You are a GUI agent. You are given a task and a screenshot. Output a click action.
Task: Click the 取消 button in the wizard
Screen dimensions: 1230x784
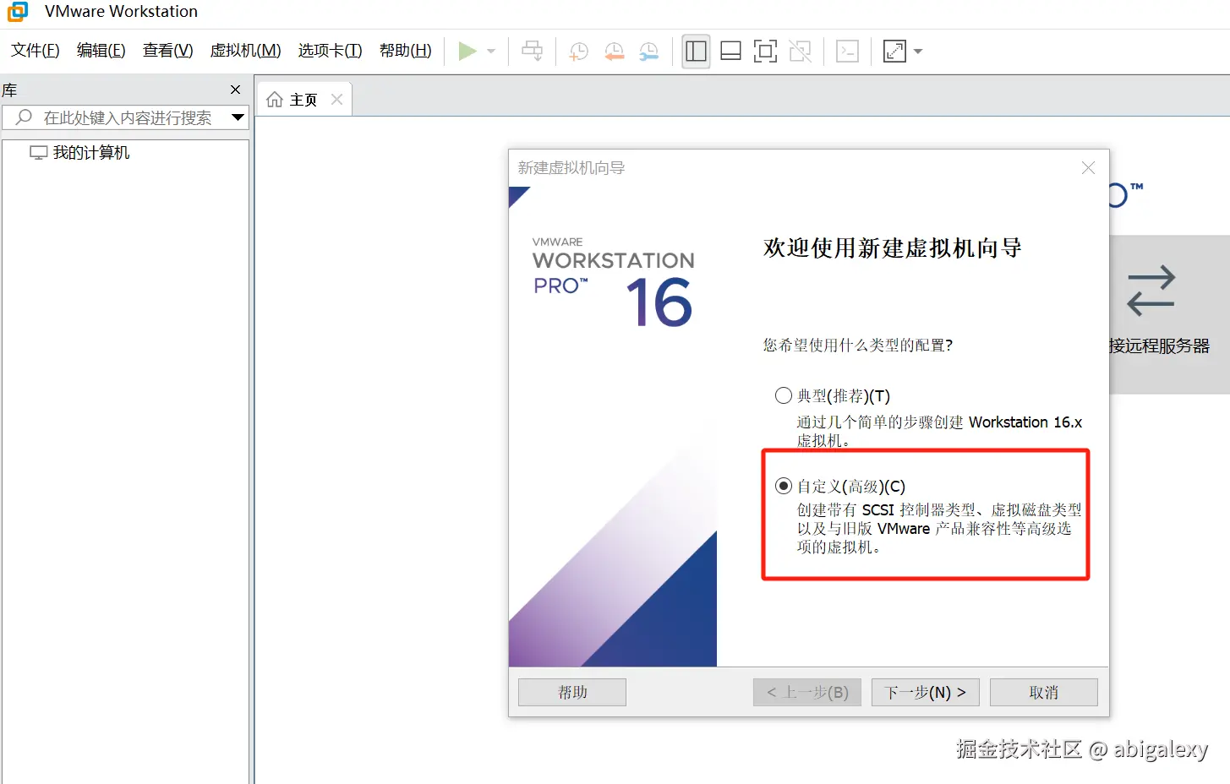[1042, 692]
